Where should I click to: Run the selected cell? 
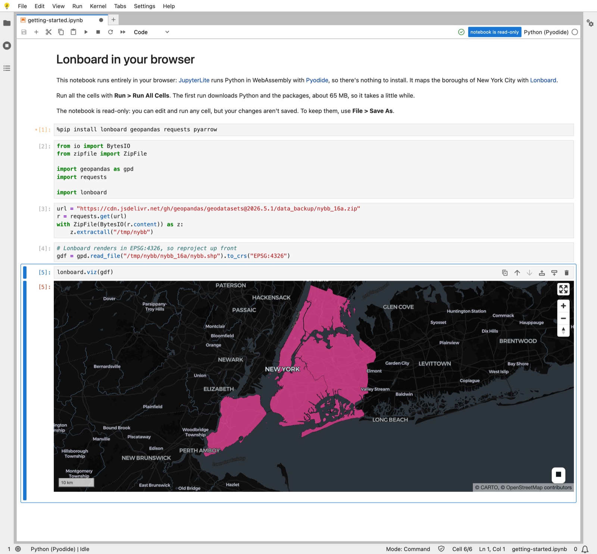[86, 32]
